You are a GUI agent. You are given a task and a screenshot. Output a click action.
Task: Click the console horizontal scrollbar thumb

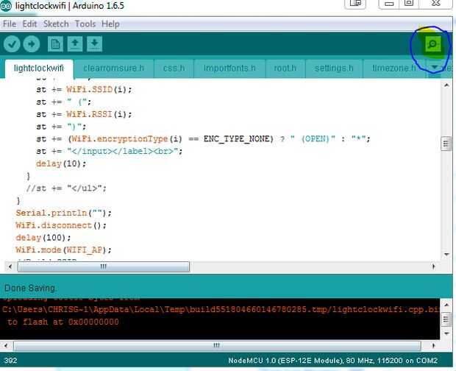[x=217, y=346]
